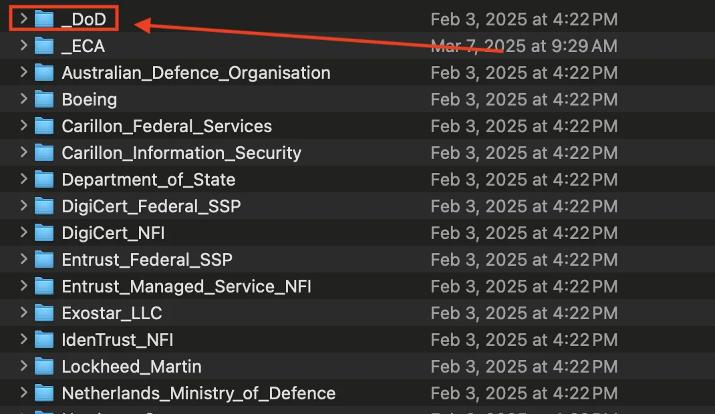The width and height of the screenshot is (715, 414).
Task: Click the Lockheed_Martin folder icon
Action: click(44, 366)
